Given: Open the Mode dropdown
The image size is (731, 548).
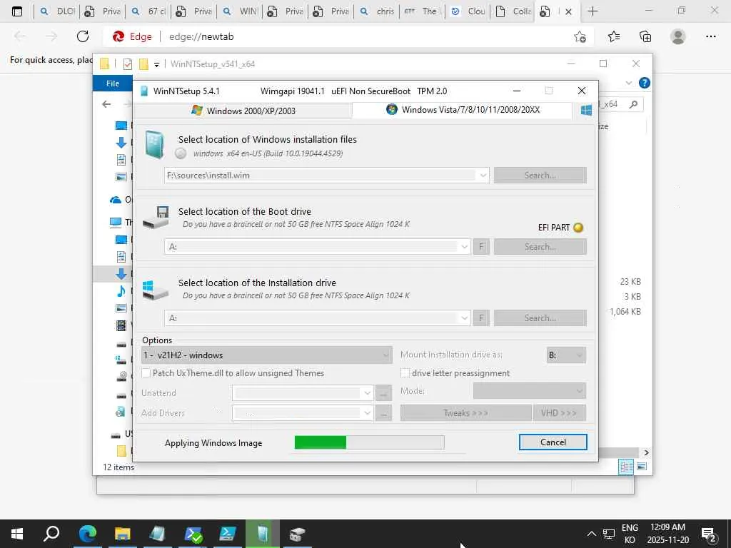Looking at the screenshot, I should (530, 390).
